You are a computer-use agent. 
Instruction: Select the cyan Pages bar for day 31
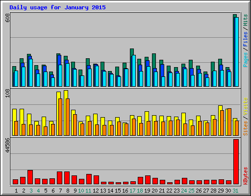click(x=237, y=52)
